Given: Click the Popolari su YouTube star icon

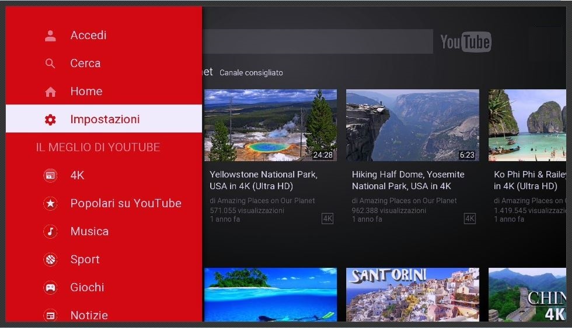Looking at the screenshot, I should tap(50, 203).
